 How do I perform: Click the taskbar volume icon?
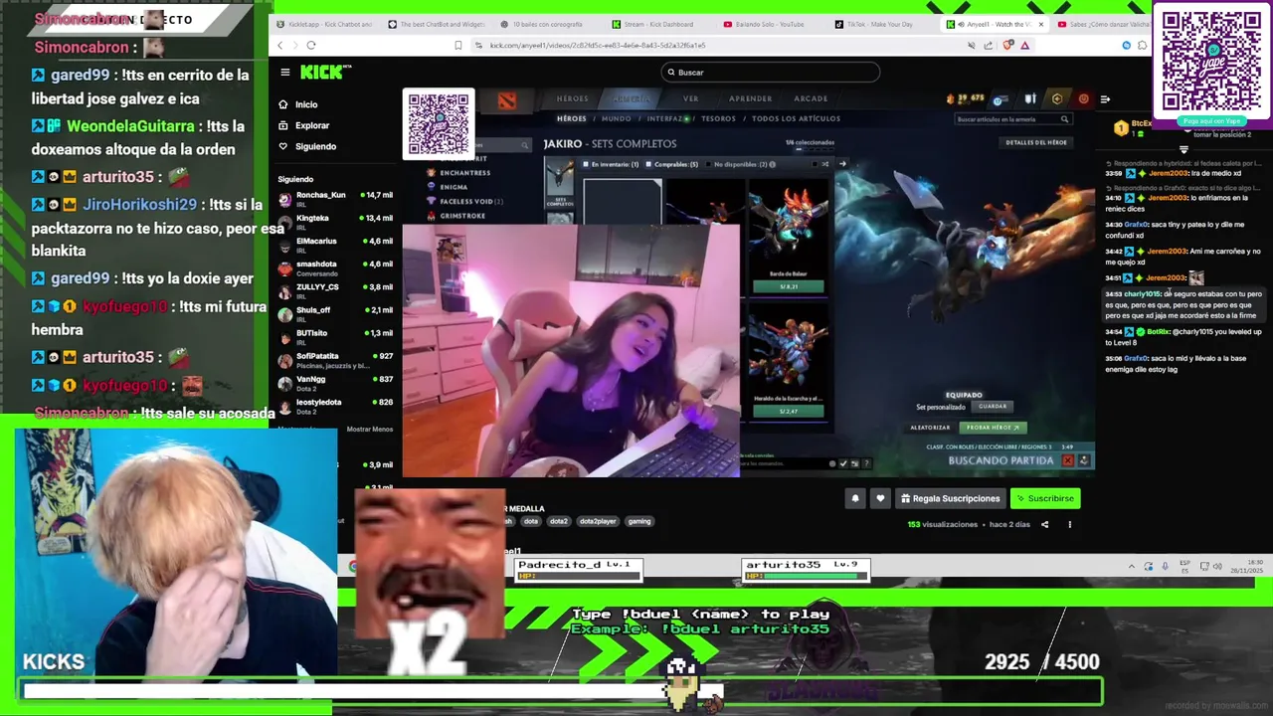pos(1217,566)
